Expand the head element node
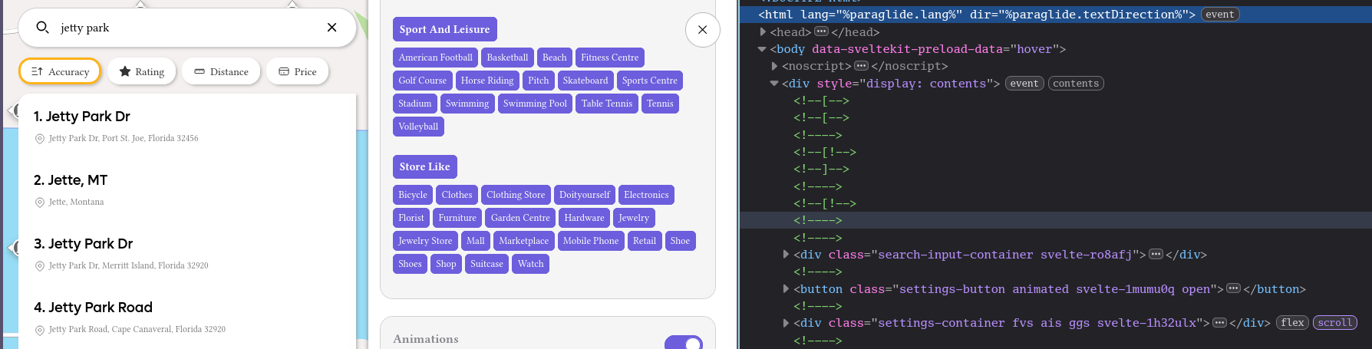The height and width of the screenshot is (349, 1372). pyautogui.click(x=763, y=32)
